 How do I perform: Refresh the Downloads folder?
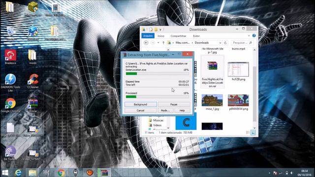pyautogui.click(x=225, y=43)
